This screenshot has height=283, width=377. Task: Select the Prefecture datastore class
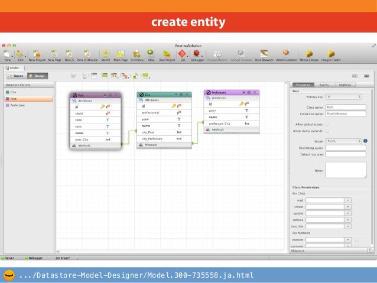[18, 105]
